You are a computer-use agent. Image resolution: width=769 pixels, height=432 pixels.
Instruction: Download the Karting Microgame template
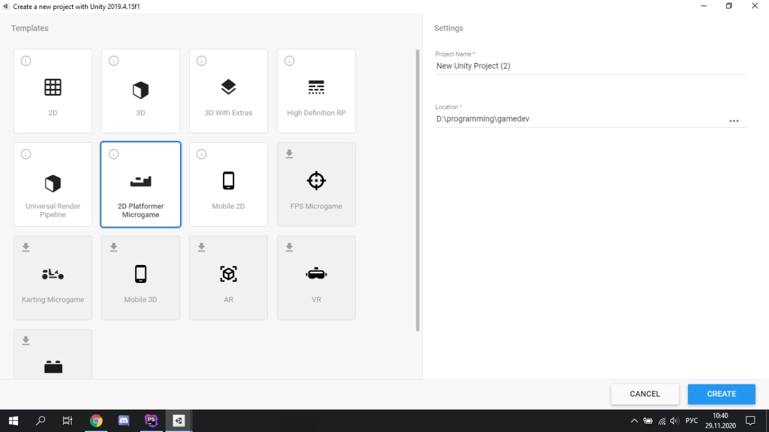click(x=26, y=248)
